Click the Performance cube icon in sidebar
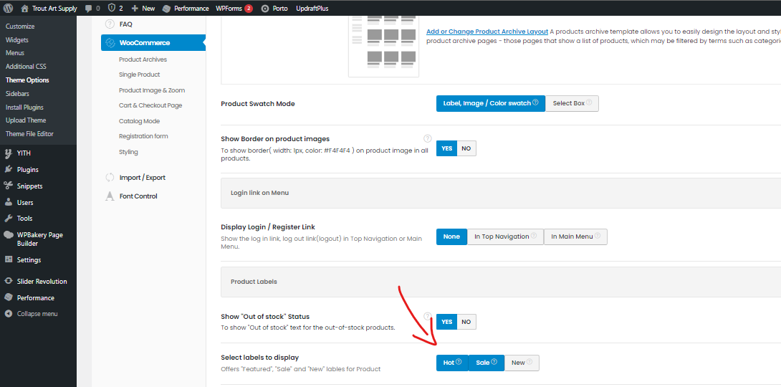The width and height of the screenshot is (781, 387). 8,297
